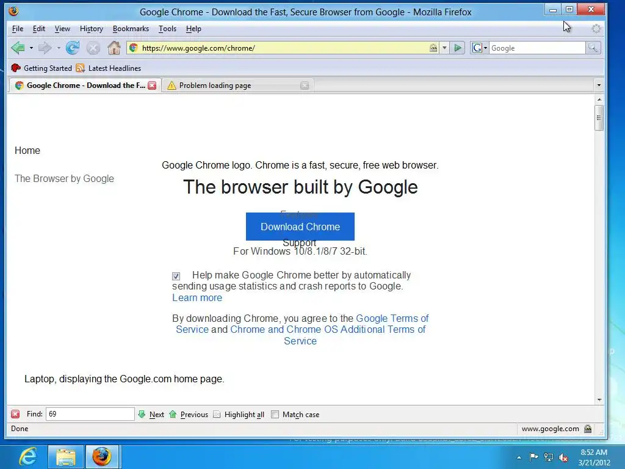Viewport: 625px width, 469px height.
Task: Expand address bar URL history dropdown
Action: (444, 48)
